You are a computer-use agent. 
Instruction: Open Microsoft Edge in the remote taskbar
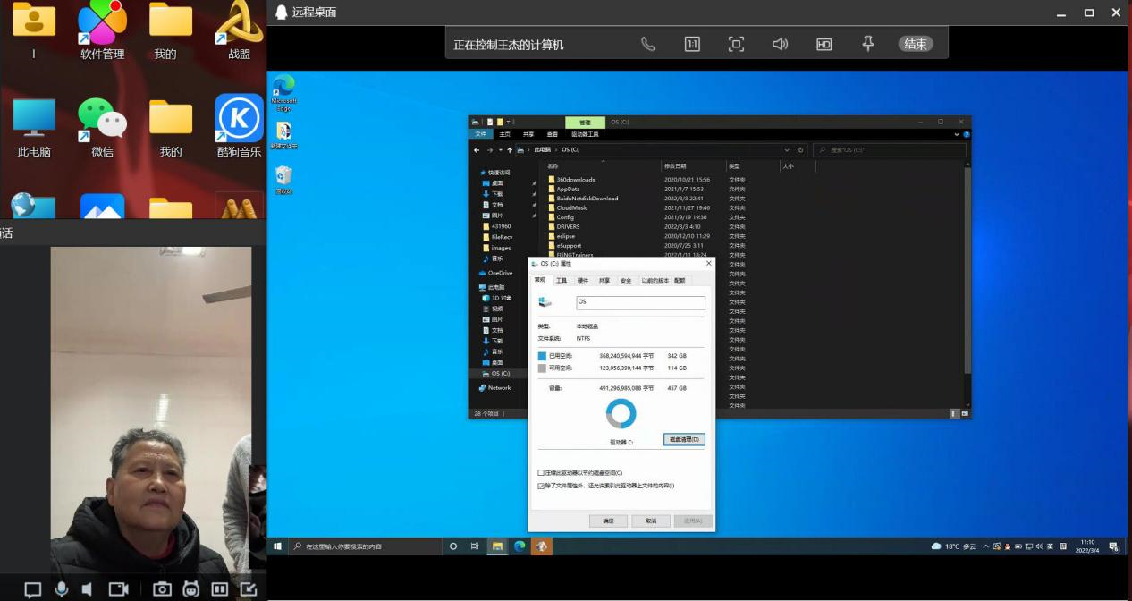520,546
